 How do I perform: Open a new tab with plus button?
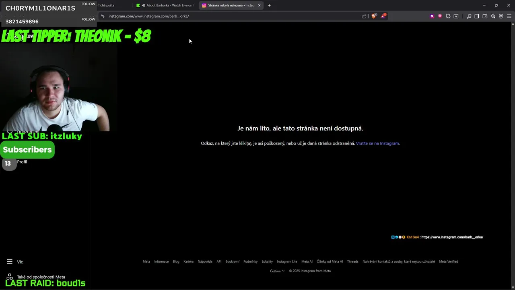(269, 5)
